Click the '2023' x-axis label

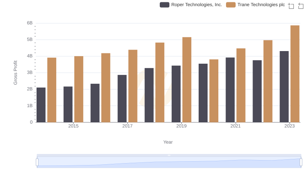[290, 126]
